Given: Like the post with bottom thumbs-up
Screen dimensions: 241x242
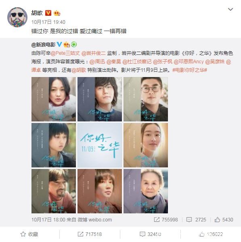Looking at the screenshot, I should 201,234.
